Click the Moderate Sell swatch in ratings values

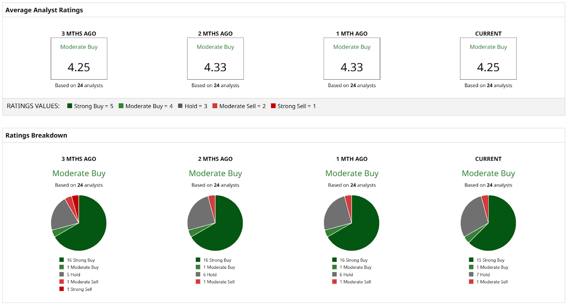coord(215,106)
